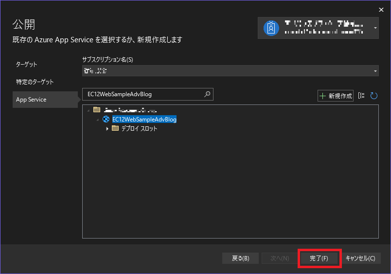
Task: Click the resource group folder icon
Action: coord(97,110)
